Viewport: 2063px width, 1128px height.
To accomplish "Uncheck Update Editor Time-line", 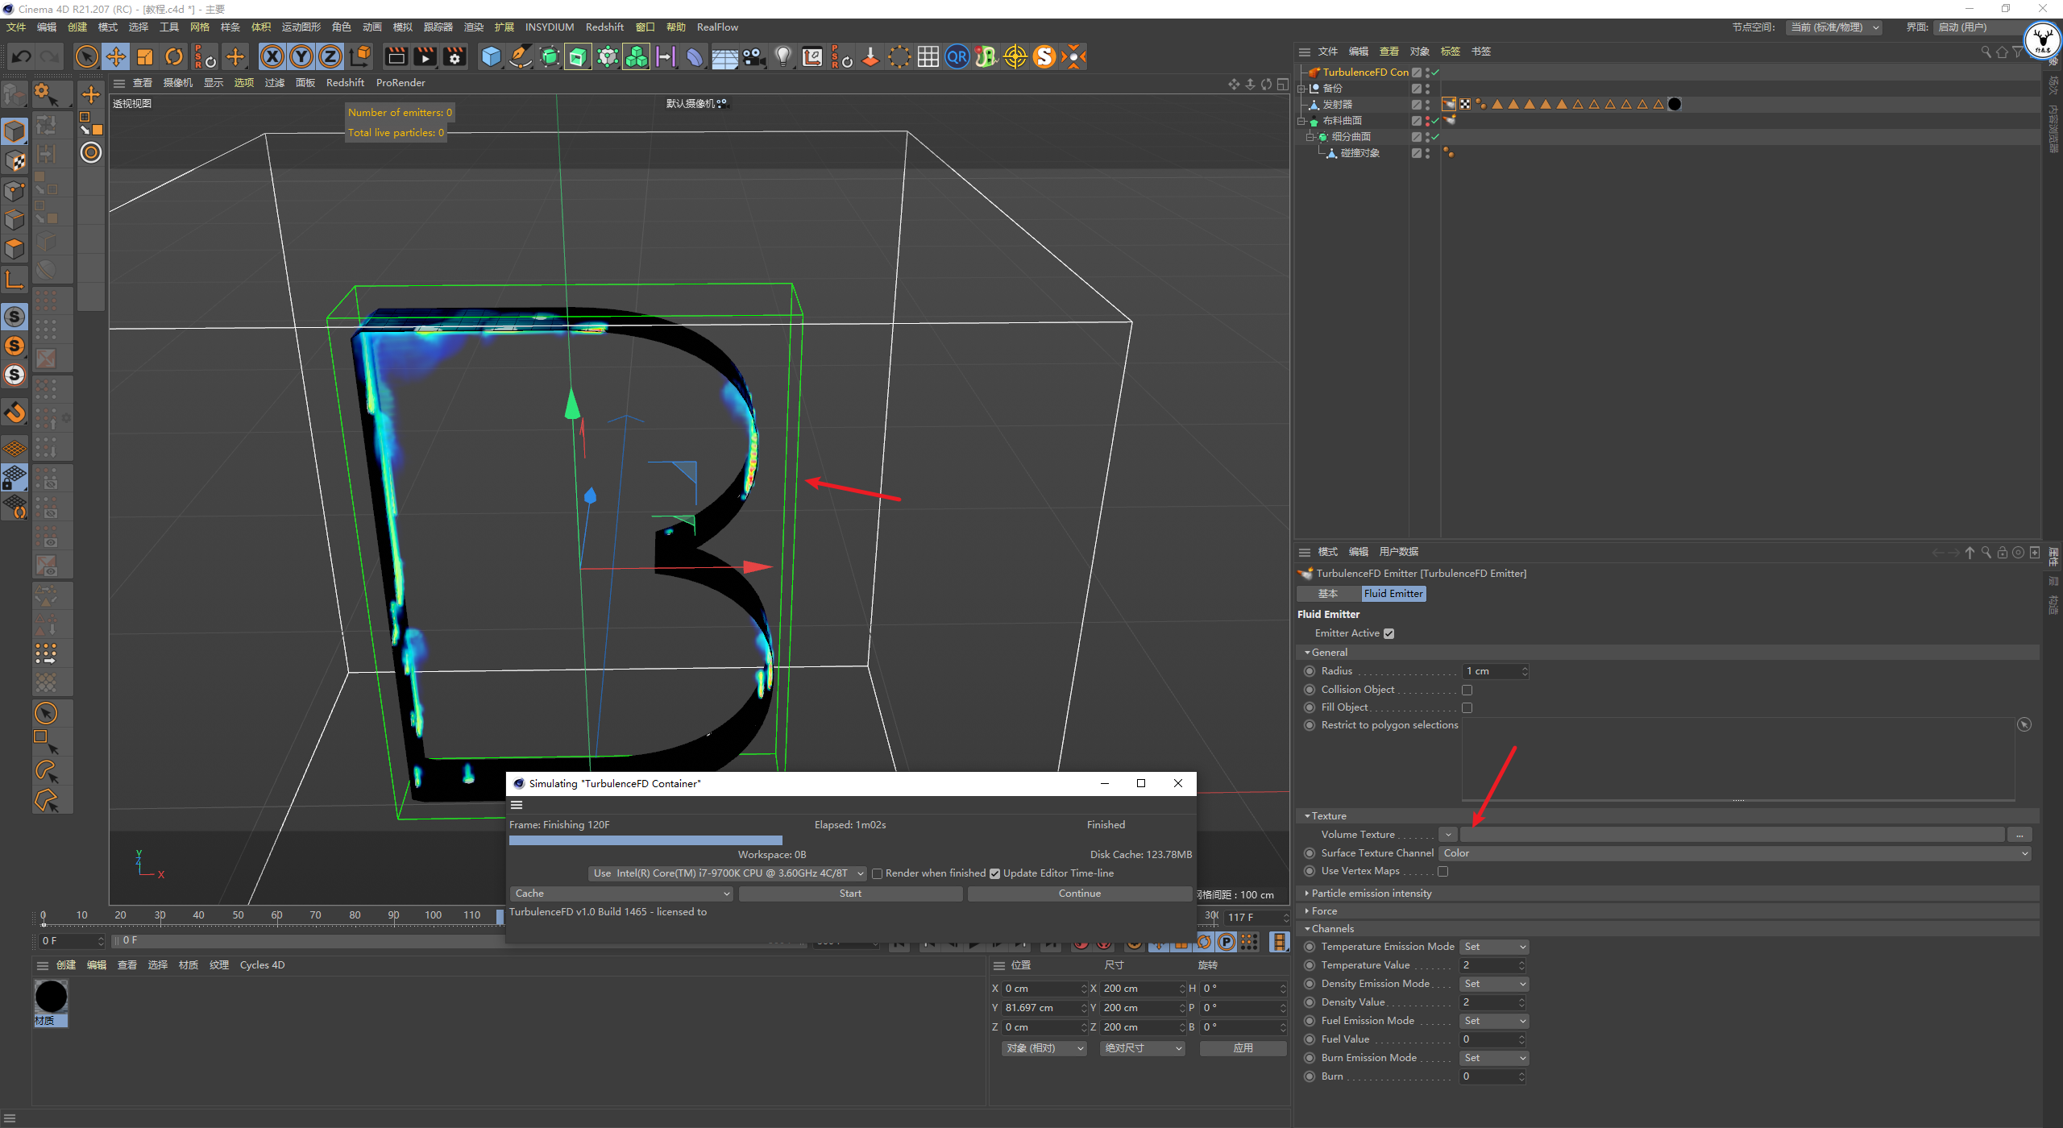I will pyautogui.click(x=994, y=873).
